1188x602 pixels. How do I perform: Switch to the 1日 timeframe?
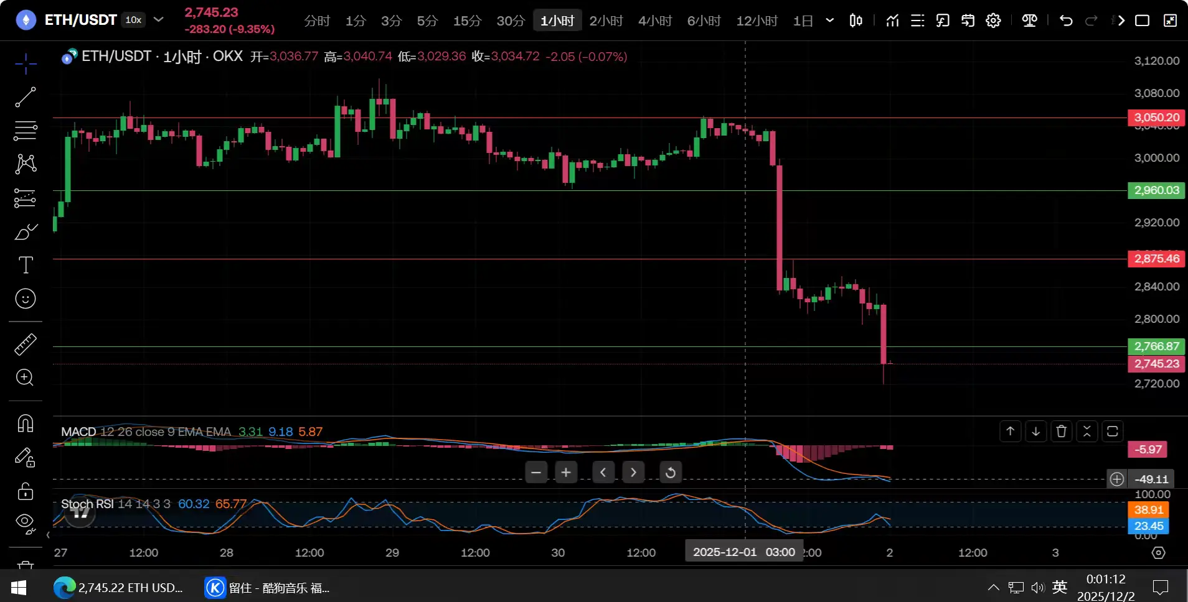click(803, 21)
